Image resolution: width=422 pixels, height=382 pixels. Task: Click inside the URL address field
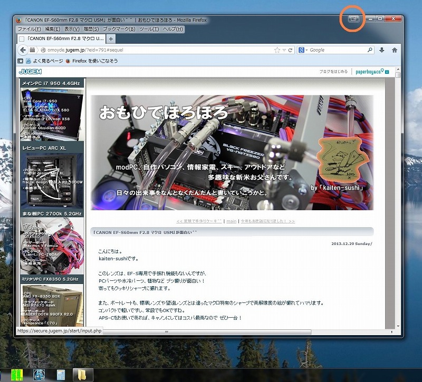pos(160,50)
